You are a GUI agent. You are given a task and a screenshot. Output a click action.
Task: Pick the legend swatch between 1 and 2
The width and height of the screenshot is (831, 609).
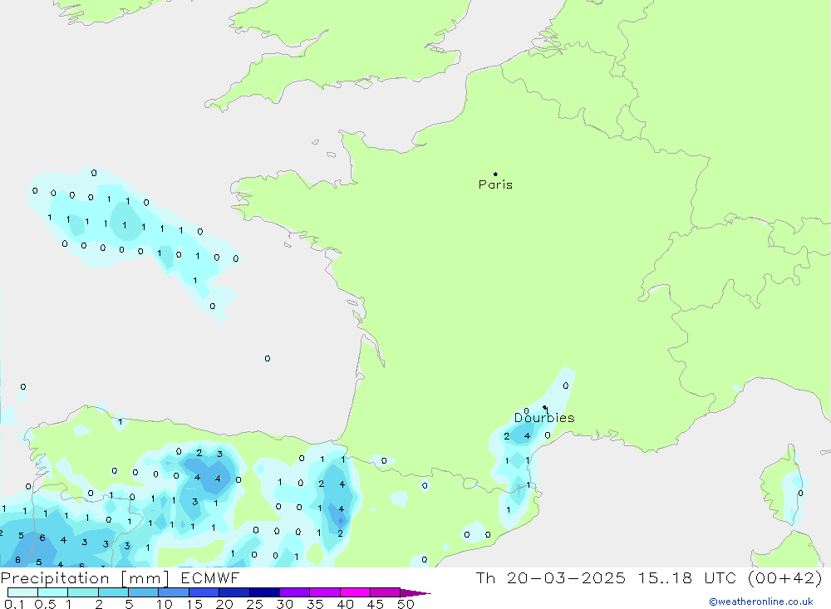pos(83,592)
